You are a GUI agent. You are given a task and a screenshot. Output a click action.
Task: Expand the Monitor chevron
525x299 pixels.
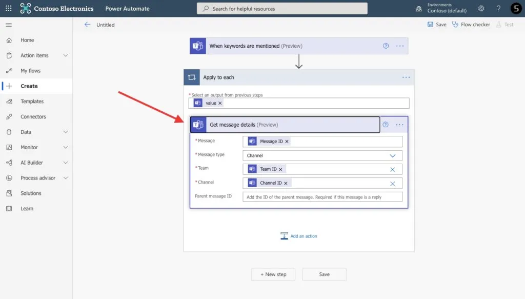(66, 147)
